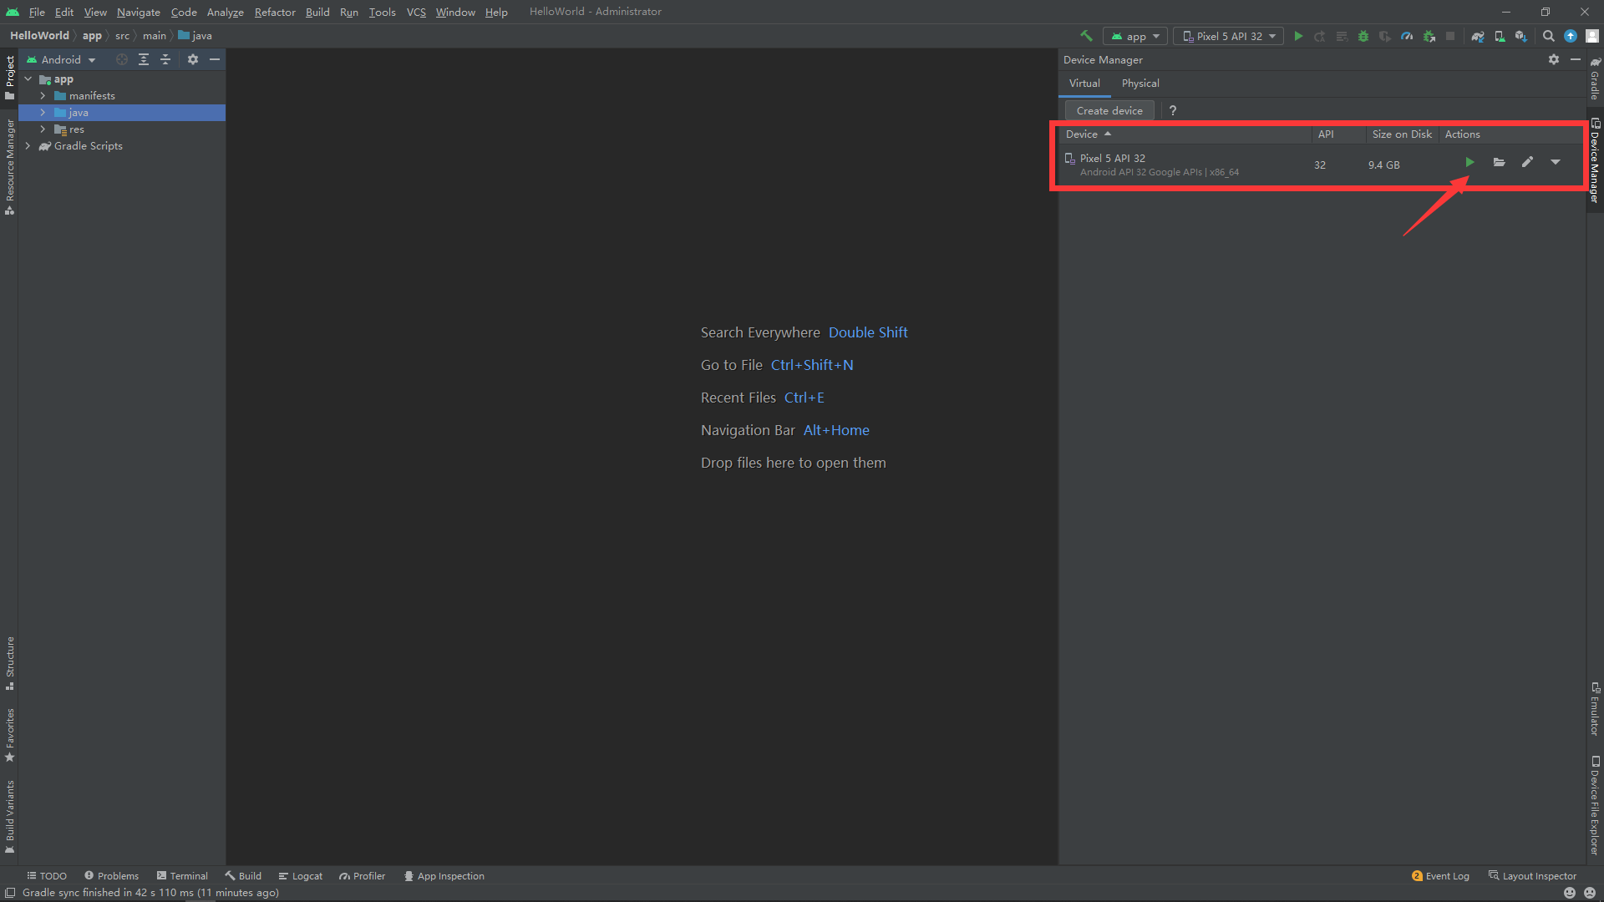Switch to the Physical tab in Device Manager

click(1140, 83)
